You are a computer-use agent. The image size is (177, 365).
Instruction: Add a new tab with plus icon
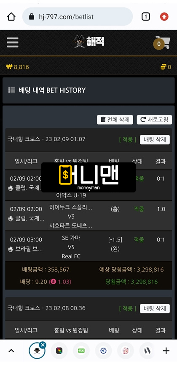coord(166,351)
